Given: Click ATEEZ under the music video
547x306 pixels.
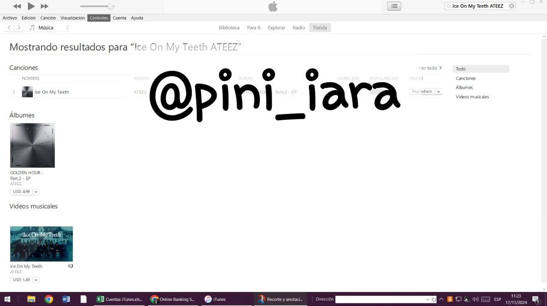Looking at the screenshot, I should coord(16,272).
